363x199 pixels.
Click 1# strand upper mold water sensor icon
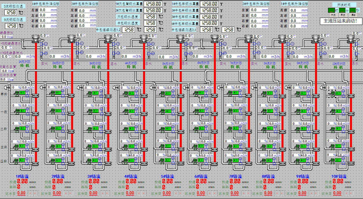pos(46,43)
